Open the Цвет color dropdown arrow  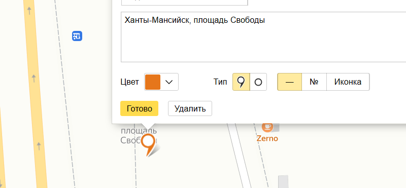pyautogui.click(x=169, y=82)
